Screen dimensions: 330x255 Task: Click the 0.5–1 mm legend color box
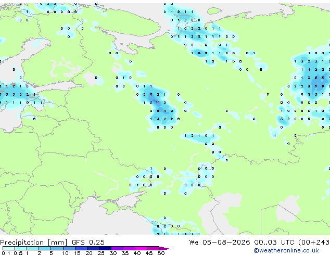[x=21, y=248]
